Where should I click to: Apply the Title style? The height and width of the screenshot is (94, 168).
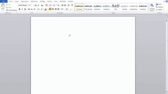pos(115,7)
